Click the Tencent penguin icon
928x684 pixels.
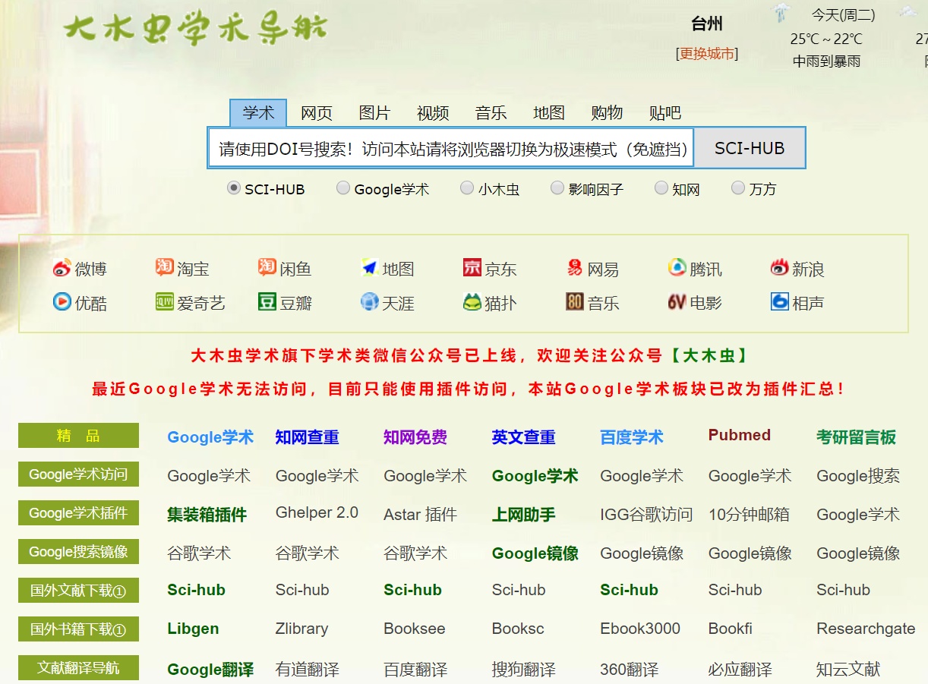tap(677, 268)
